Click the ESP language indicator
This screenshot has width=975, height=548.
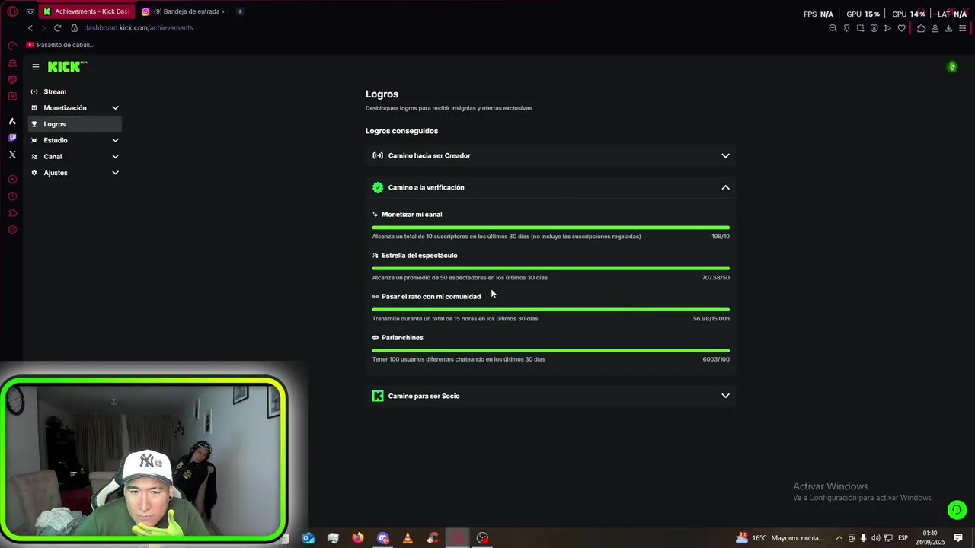tap(903, 538)
